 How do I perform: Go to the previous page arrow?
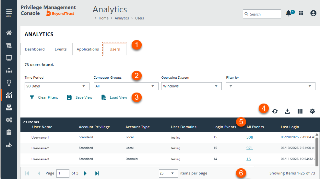[x=39, y=173]
